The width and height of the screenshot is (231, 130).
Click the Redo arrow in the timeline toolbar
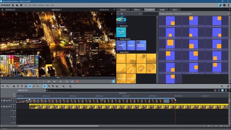tap(7, 86)
